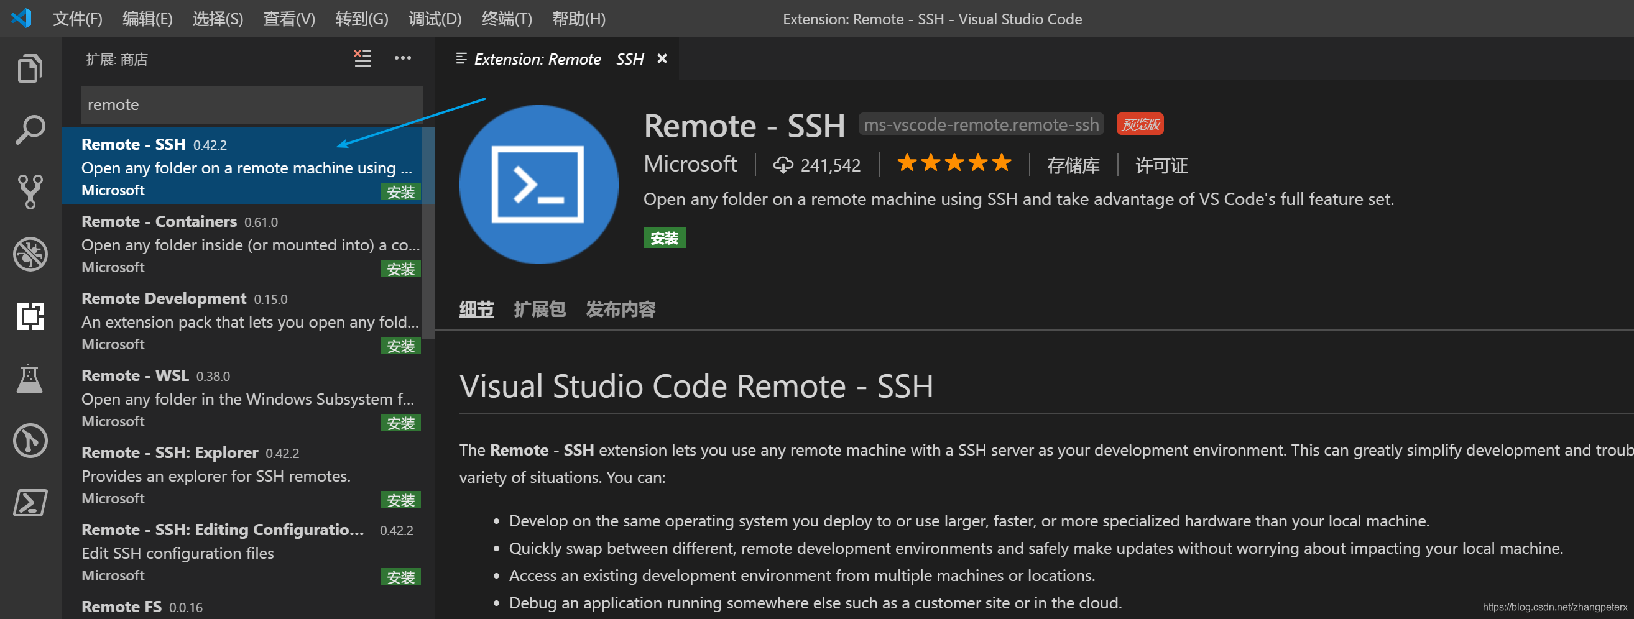Open the 转到(G) menu

[x=362, y=19]
